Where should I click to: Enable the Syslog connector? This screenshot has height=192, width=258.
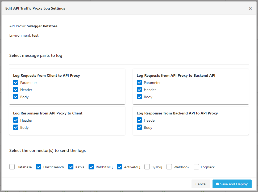tap(147, 167)
